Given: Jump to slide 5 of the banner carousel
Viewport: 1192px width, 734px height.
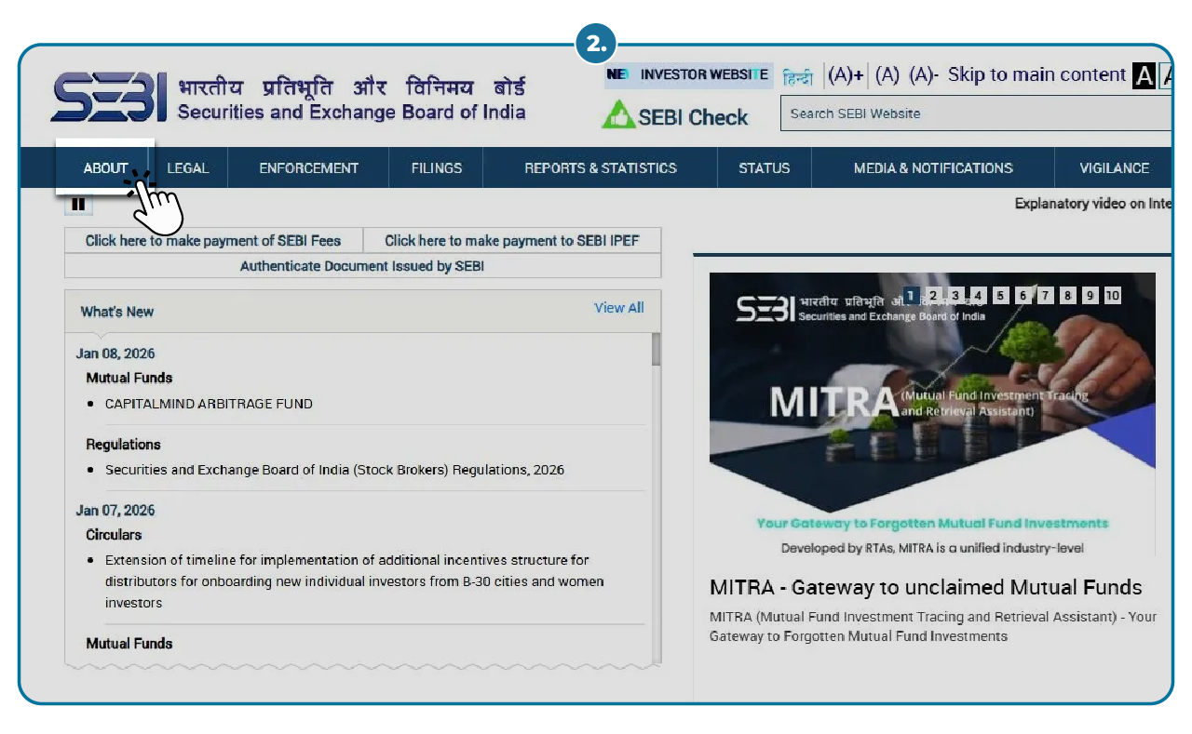Looking at the screenshot, I should click(1001, 295).
